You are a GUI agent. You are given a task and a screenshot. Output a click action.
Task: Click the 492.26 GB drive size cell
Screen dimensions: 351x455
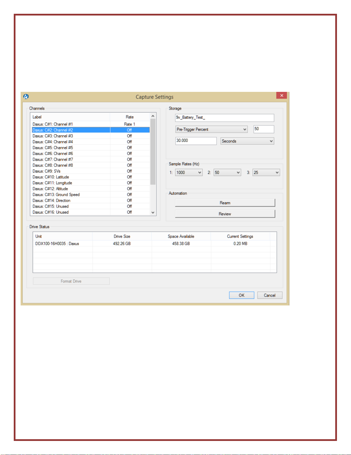[122, 243]
